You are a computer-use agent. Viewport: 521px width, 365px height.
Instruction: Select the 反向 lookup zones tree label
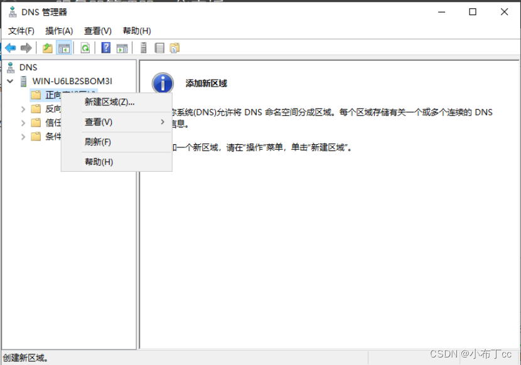[x=53, y=109]
